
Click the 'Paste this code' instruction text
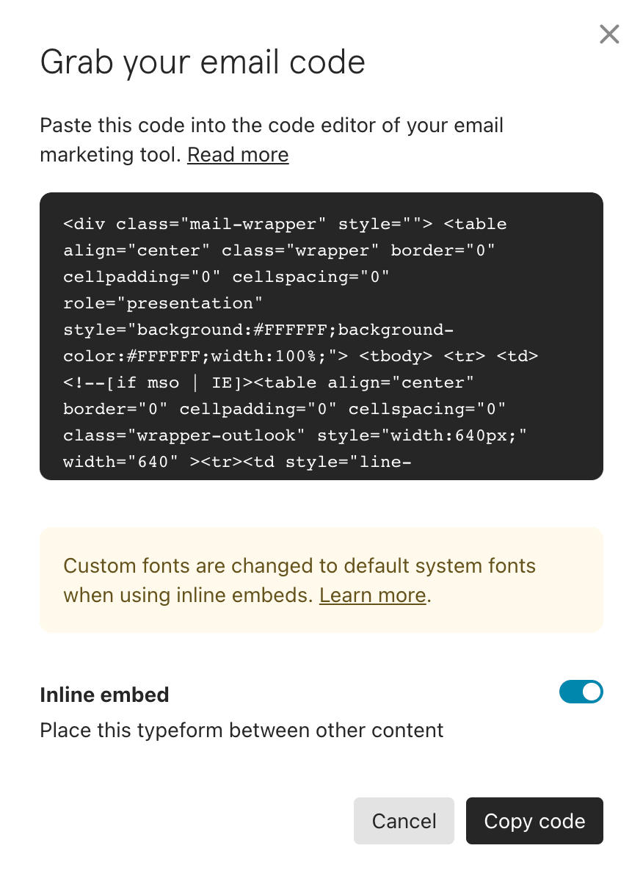[272, 140]
